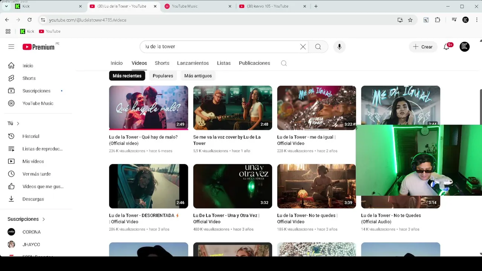Switch to the Listas channel tab

pyautogui.click(x=224, y=63)
